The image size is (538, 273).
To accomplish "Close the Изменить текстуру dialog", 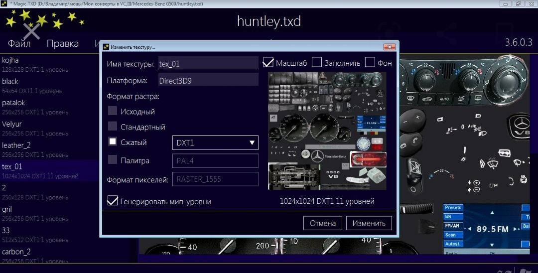I will (389, 47).
